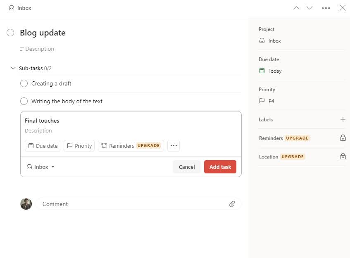The image size is (350, 258).
Task: Change the project from Inbox in sidebar
Action: (270, 41)
